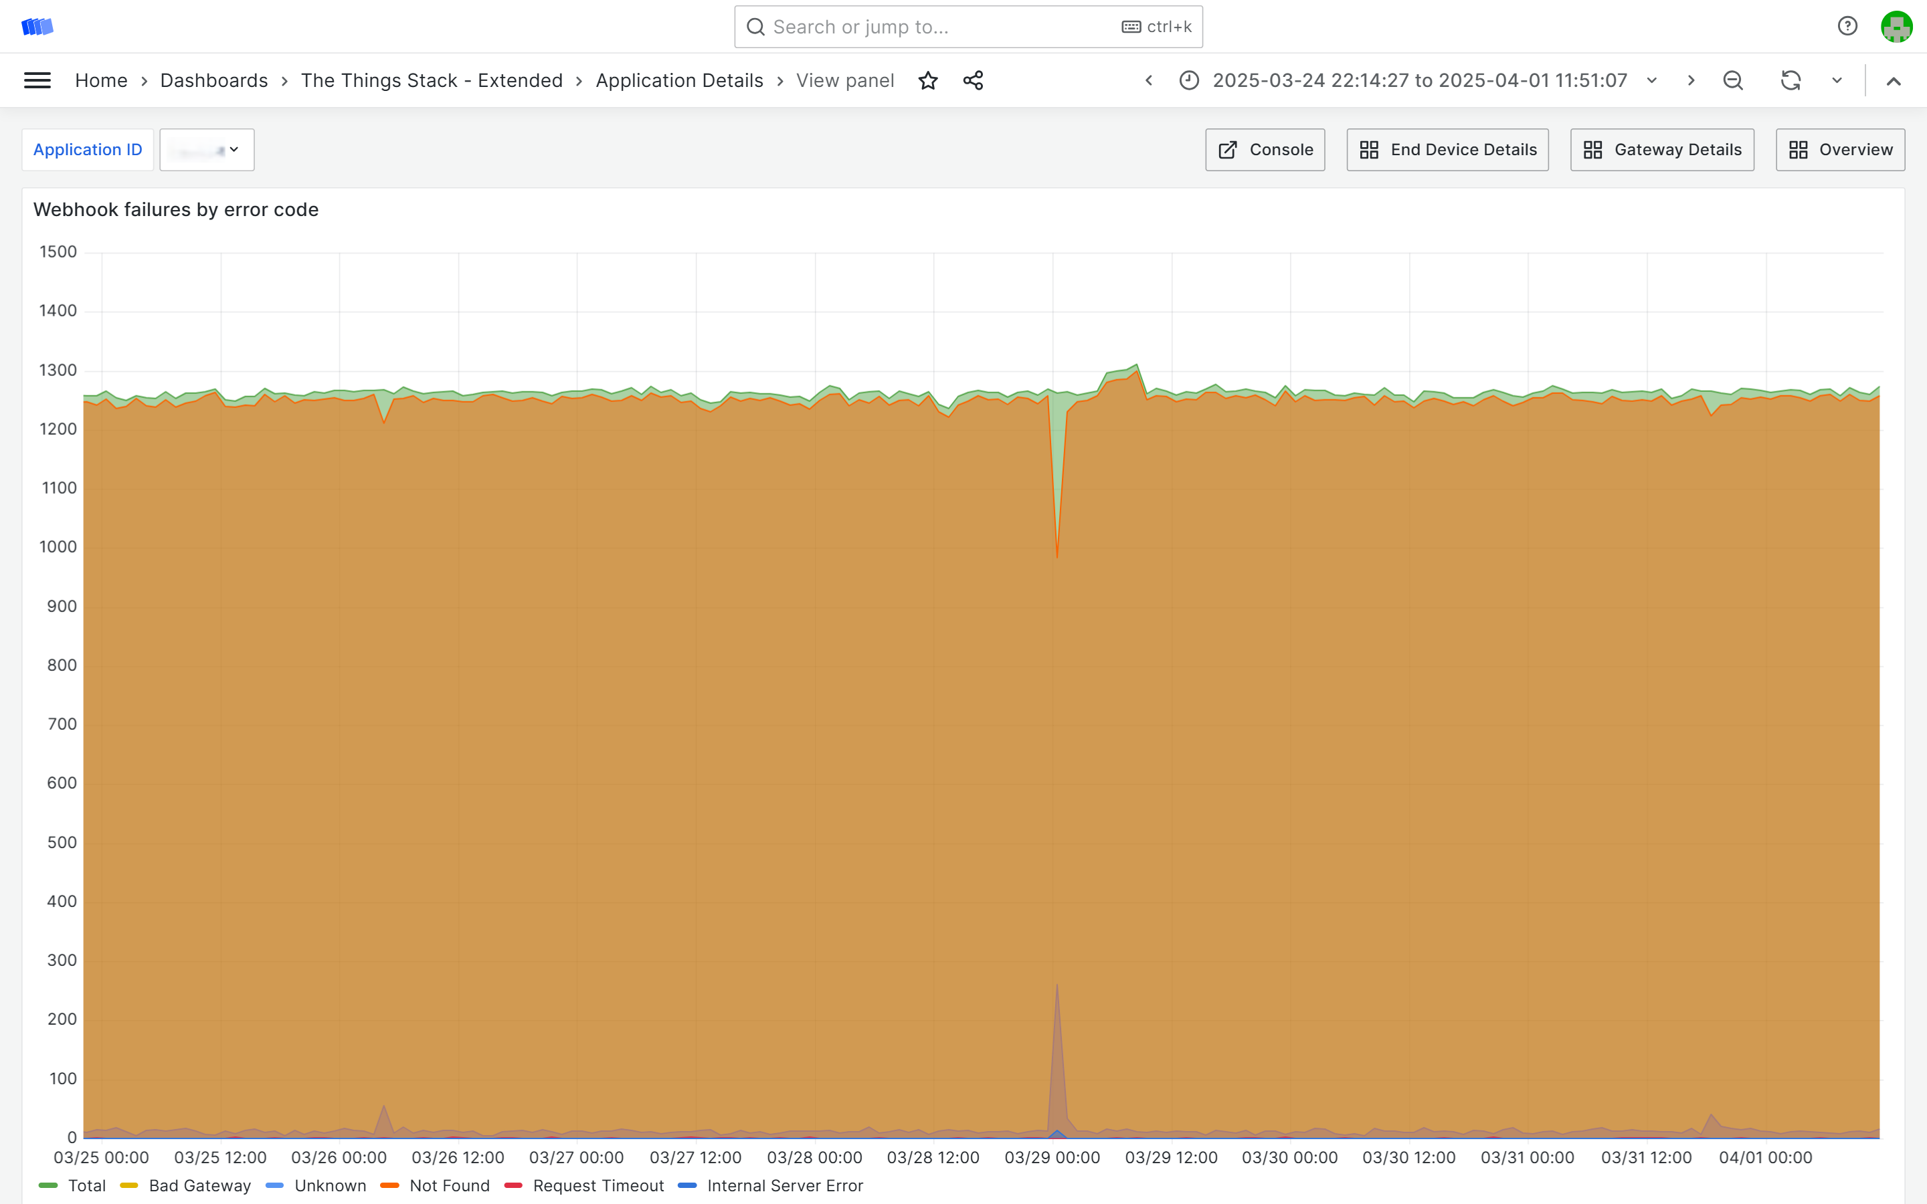Open the time range clock picker
Screen dimensions: 1927x1204
[x=1188, y=80]
